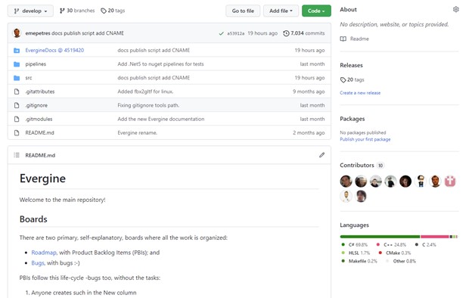This screenshot has height=298, width=472.
Task: Open the Releases heading link
Action: (351, 65)
